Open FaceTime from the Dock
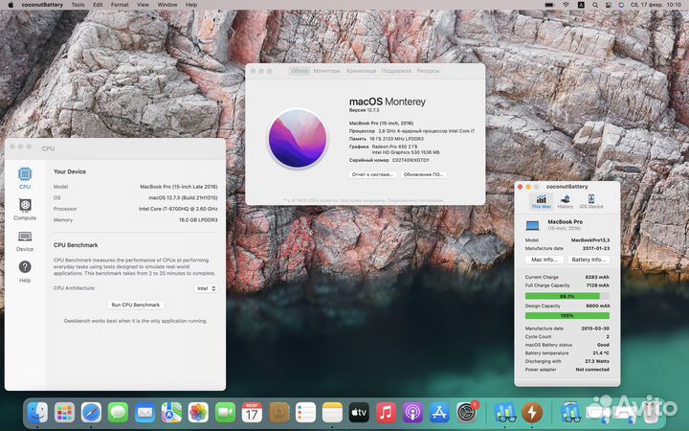Screen dimensions: 689x431 point(225,413)
